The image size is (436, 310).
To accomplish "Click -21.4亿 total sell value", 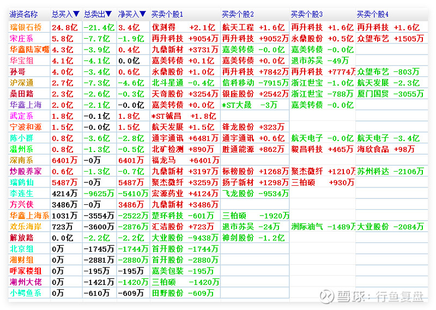I will (99, 28).
